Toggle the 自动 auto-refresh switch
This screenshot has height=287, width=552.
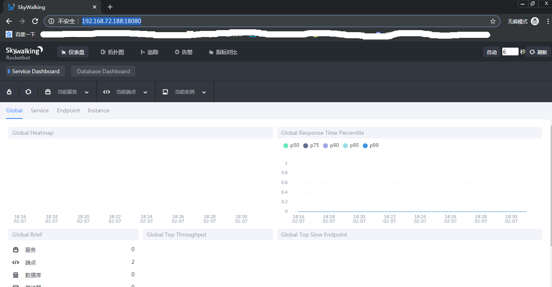pyautogui.click(x=491, y=52)
